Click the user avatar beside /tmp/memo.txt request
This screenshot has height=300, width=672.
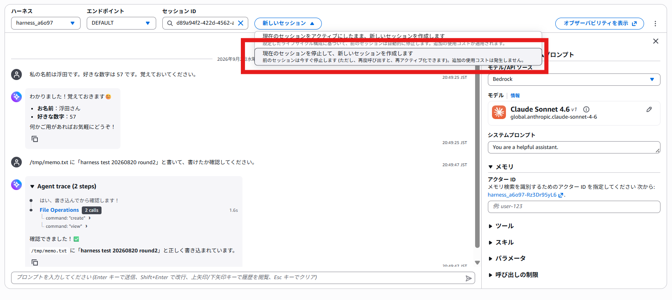pyautogui.click(x=16, y=162)
